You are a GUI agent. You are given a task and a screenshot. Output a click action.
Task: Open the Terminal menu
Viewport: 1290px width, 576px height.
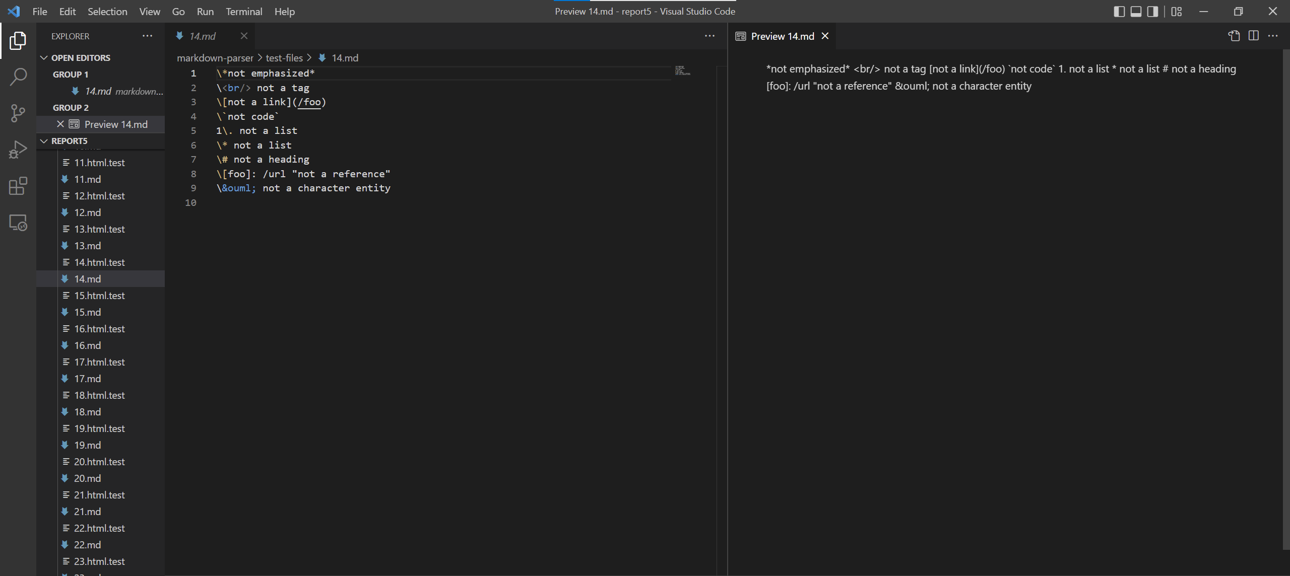[x=243, y=11]
